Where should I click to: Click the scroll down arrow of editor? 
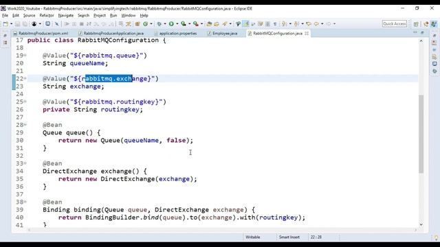pos(421,224)
